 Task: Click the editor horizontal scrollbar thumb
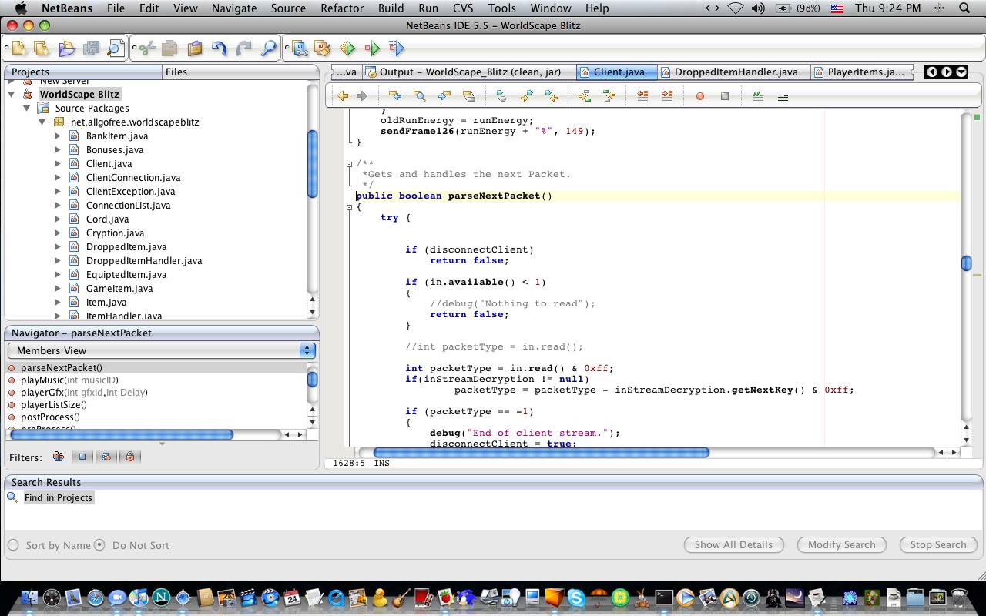[541, 452]
